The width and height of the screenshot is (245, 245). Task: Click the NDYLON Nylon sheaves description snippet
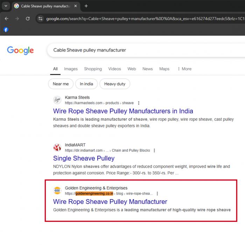[141, 170]
